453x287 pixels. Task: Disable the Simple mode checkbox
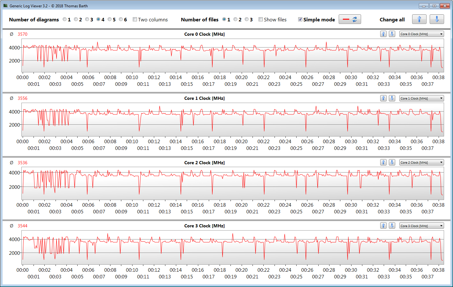(x=300, y=19)
